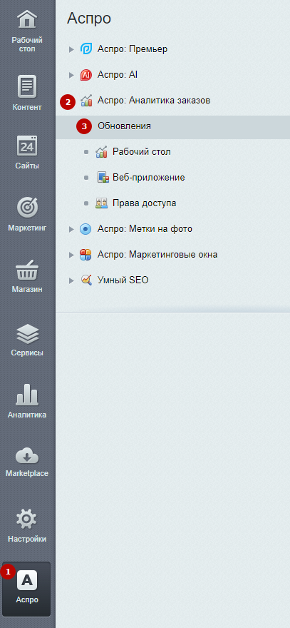Select the Сервисы layers icon

27,334
